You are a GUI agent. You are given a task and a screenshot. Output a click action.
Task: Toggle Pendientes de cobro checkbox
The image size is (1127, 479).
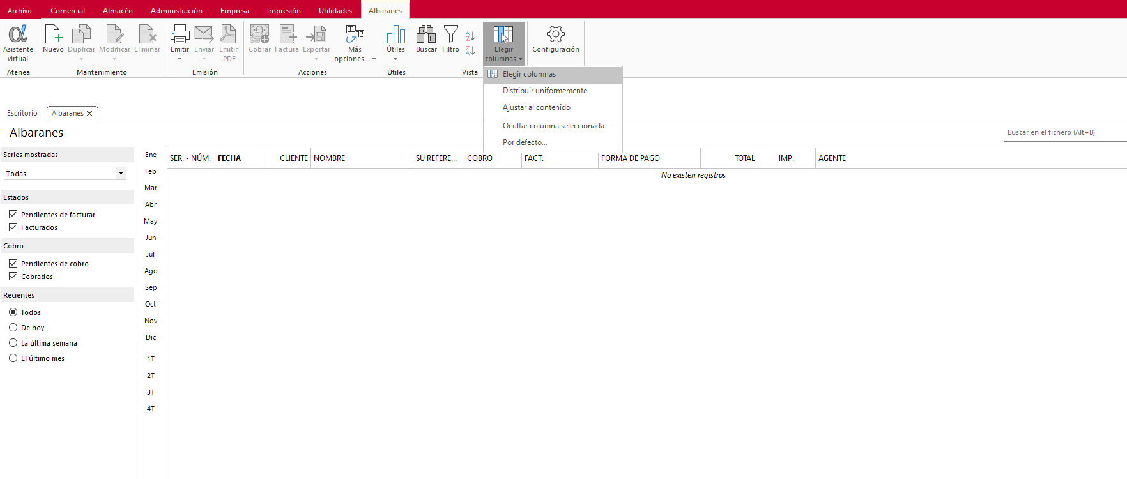click(x=13, y=264)
